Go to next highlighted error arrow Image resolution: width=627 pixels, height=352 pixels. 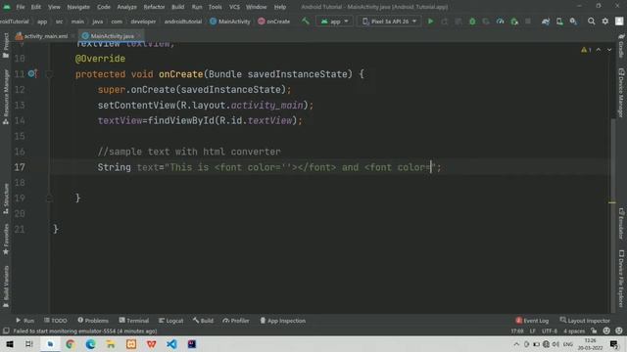(609, 50)
